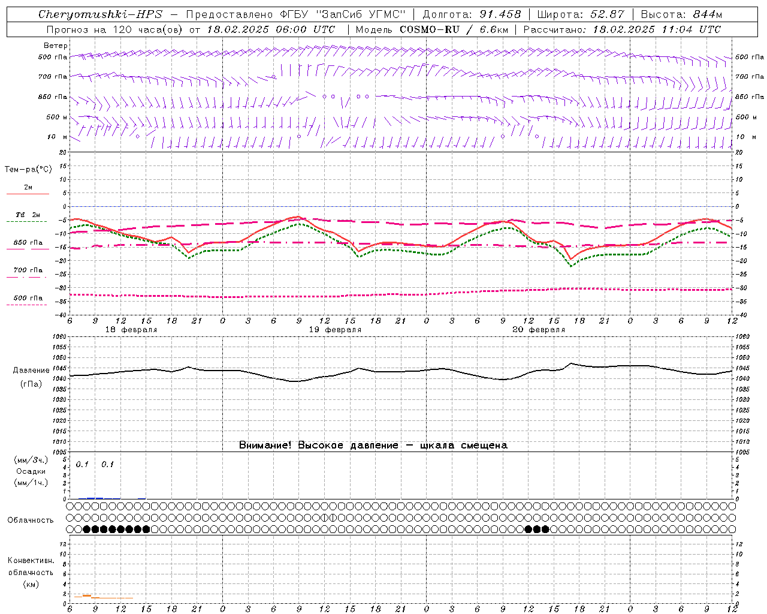
Task: Click the Облачность row label
Action: 31,520
